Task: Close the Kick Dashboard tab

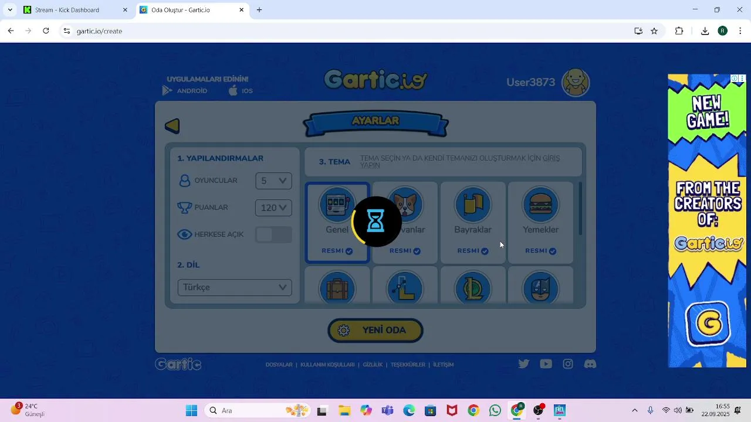Action: pos(125,10)
